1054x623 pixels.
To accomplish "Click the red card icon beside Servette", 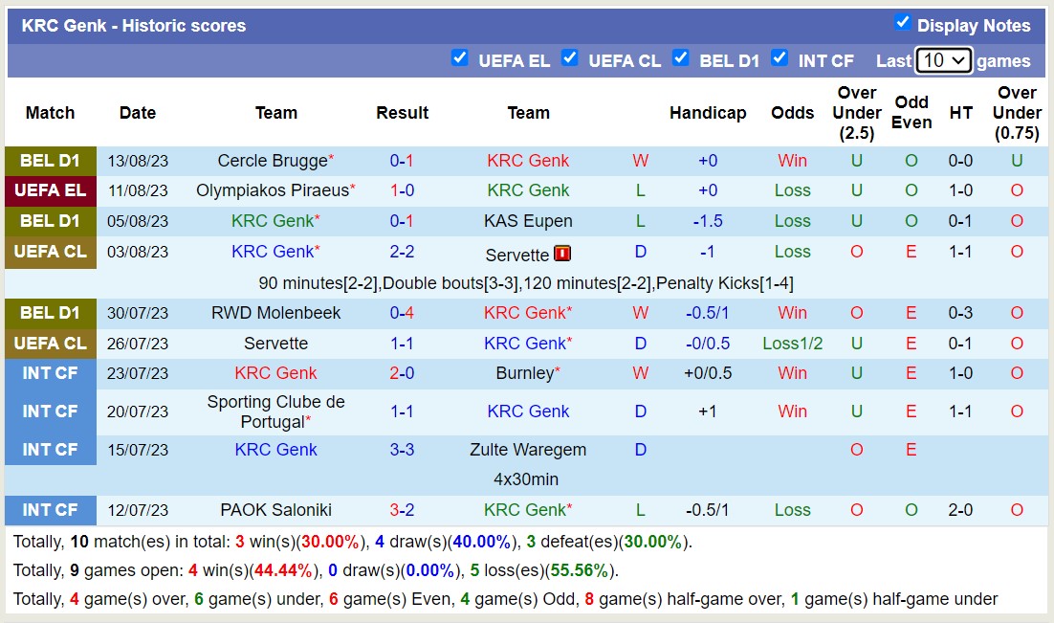I will tap(562, 254).
